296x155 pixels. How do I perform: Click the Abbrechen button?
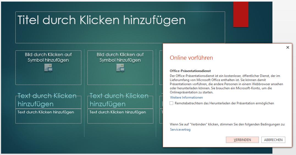coord(273,140)
